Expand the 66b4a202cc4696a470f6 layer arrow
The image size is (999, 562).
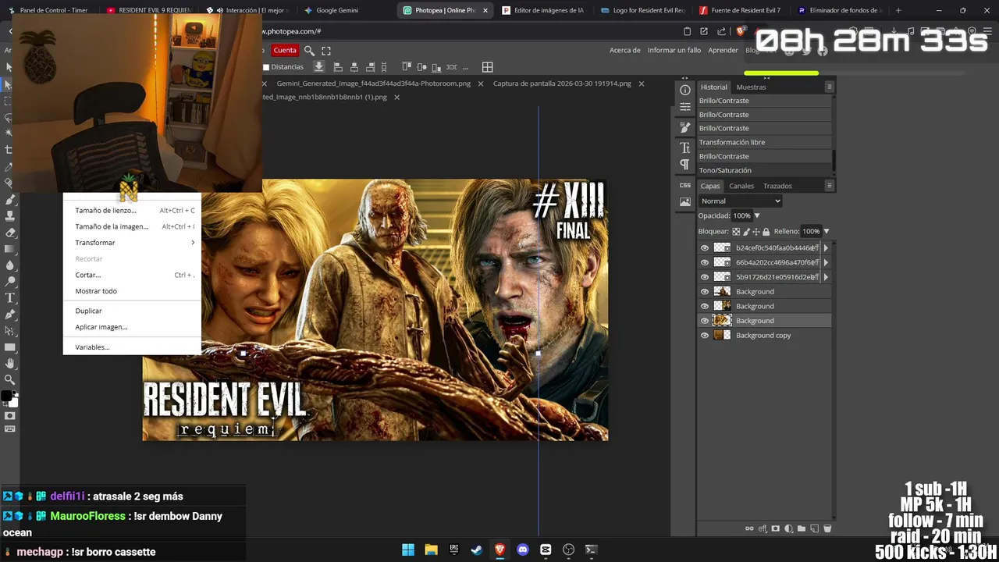click(826, 262)
